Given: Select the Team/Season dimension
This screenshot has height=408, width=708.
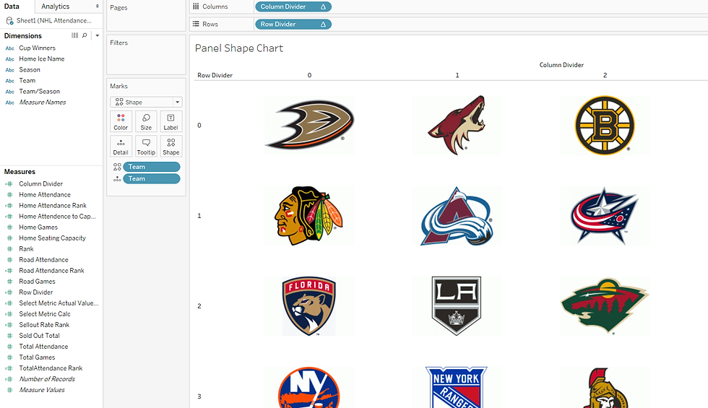Looking at the screenshot, I should tap(39, 91).
